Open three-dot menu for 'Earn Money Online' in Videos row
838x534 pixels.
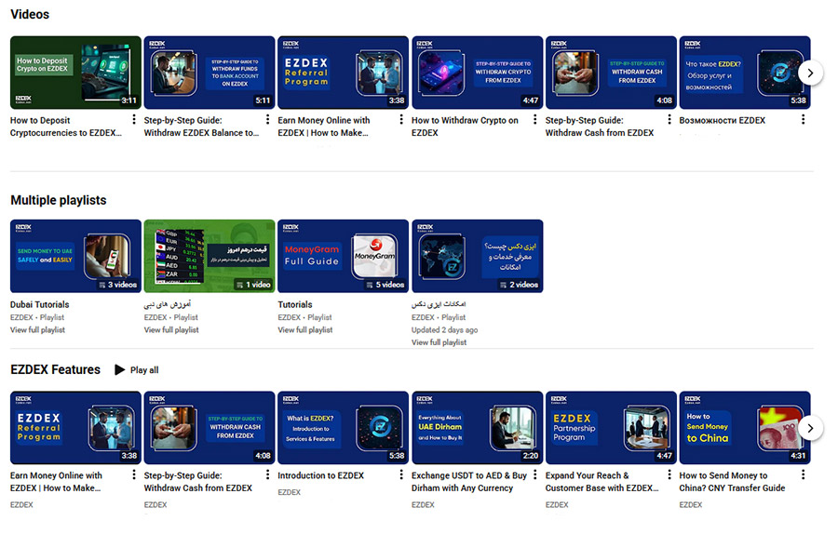(x=401, y=121)
